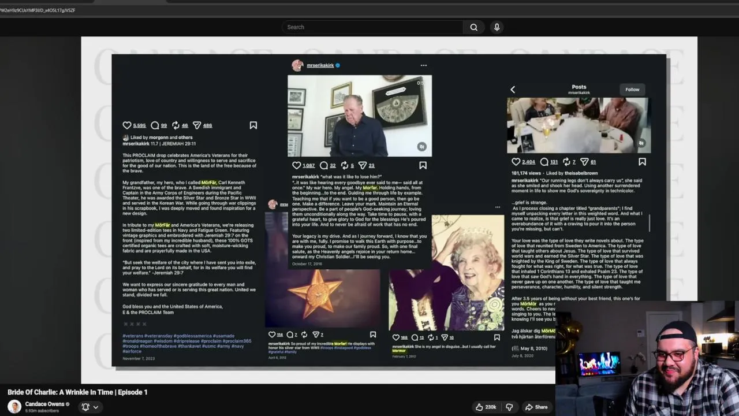Screen dimensions: 739x416
Task: Like the video showing 230k
Action: [486, 407]
